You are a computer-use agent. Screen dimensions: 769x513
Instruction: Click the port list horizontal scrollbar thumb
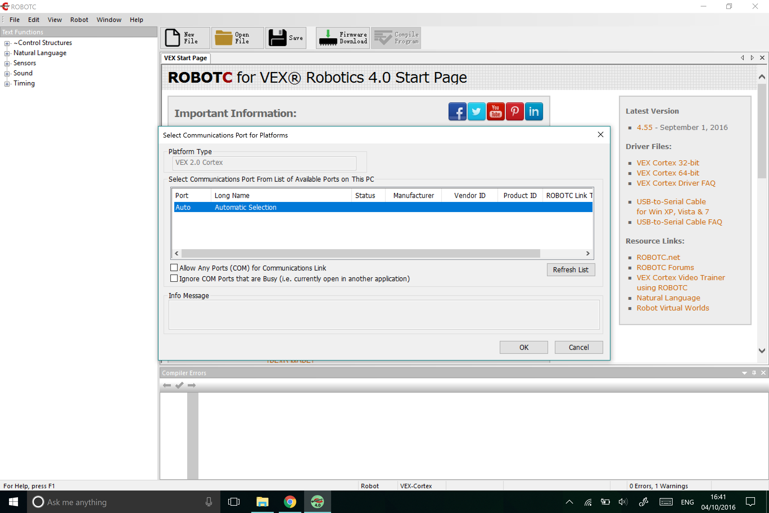point(361,253)
